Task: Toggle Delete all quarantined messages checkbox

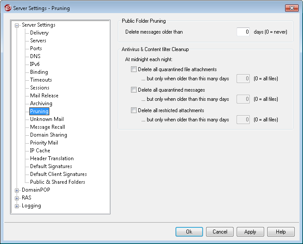Action: point(134,90)
